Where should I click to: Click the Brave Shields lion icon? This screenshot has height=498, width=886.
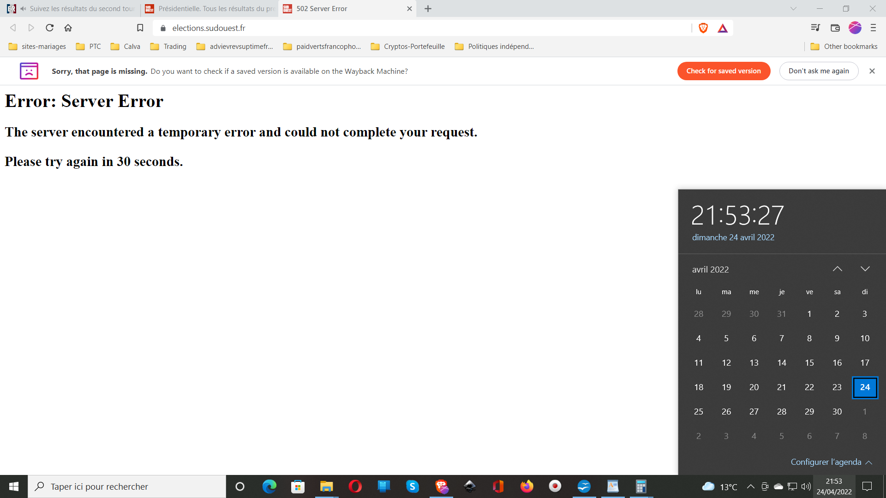tap(703, 28)
